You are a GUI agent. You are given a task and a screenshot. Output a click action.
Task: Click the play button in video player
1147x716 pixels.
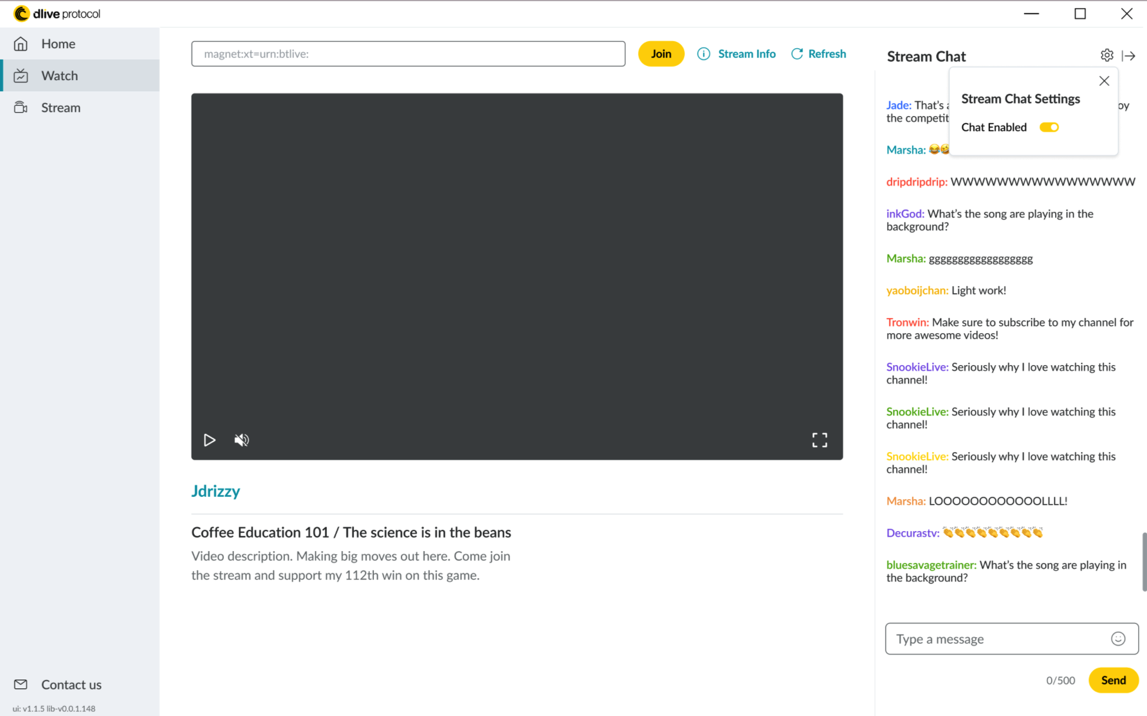(x=209, y=440)
